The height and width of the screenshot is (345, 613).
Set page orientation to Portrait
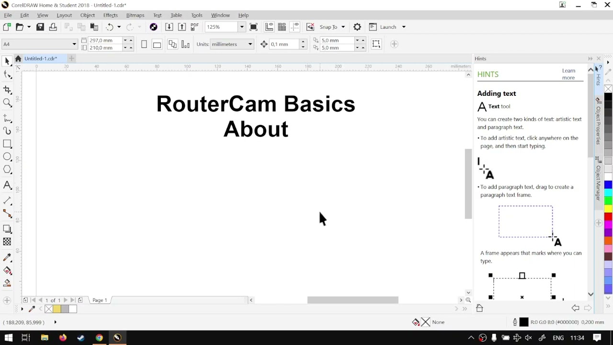click(144, 44)
